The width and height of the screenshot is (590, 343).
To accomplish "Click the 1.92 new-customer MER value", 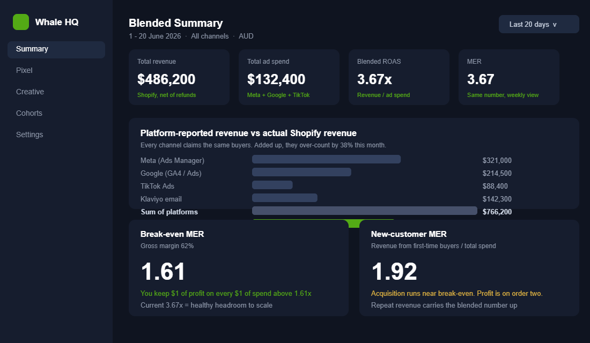I will click(394, 272).
